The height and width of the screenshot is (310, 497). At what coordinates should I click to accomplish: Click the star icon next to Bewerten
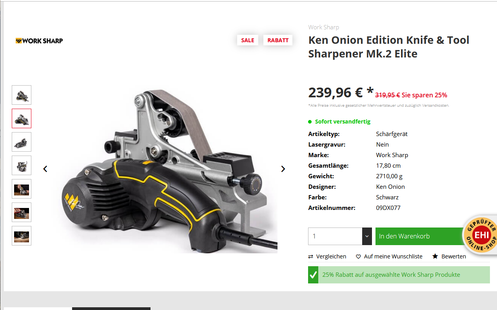tap(435, 256)
